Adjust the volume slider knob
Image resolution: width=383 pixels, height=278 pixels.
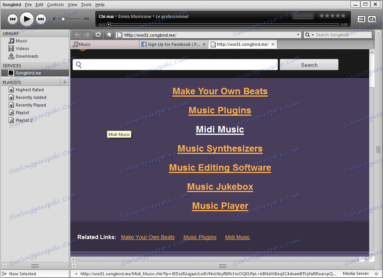click(63, 19)
